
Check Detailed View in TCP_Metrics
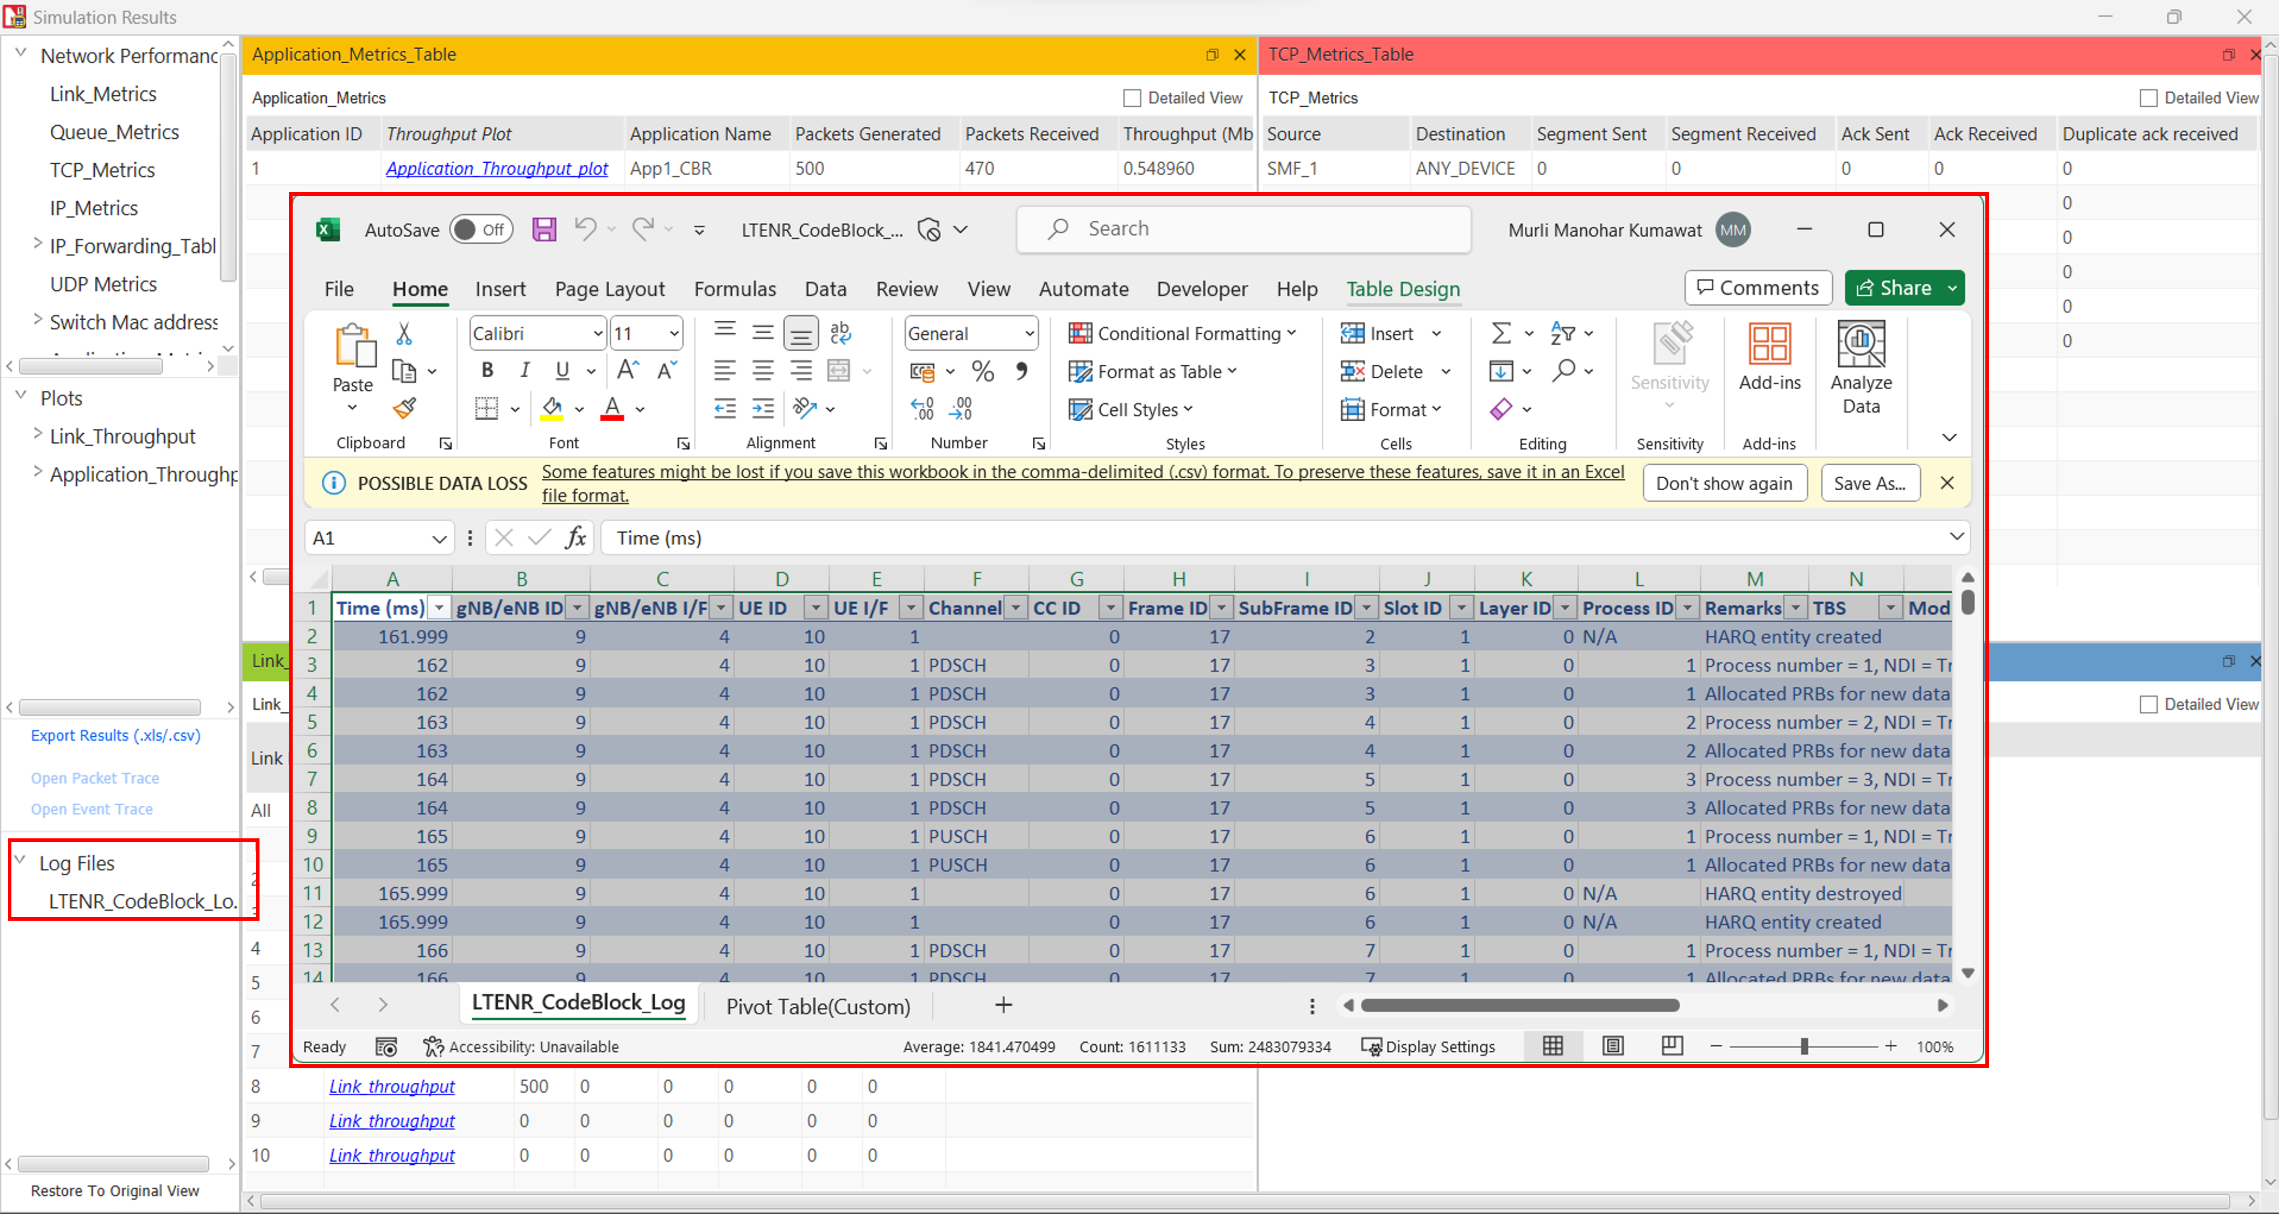click(2148, 98)
